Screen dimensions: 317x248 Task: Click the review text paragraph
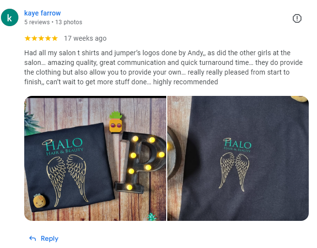pos(163,67)
